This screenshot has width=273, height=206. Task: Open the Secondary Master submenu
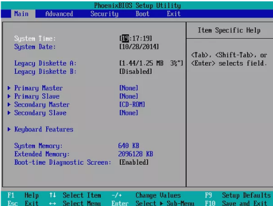point(42,105)
